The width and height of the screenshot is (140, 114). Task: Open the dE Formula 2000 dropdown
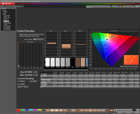[x=39, y=39]
